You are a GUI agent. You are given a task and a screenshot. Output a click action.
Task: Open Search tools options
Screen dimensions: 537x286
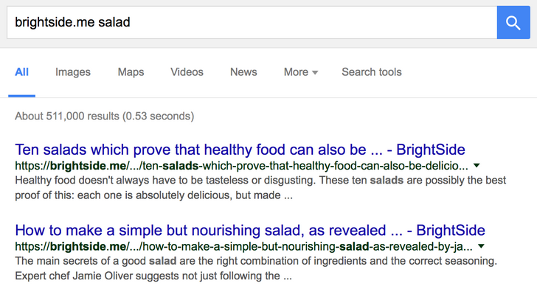[372, 72]
